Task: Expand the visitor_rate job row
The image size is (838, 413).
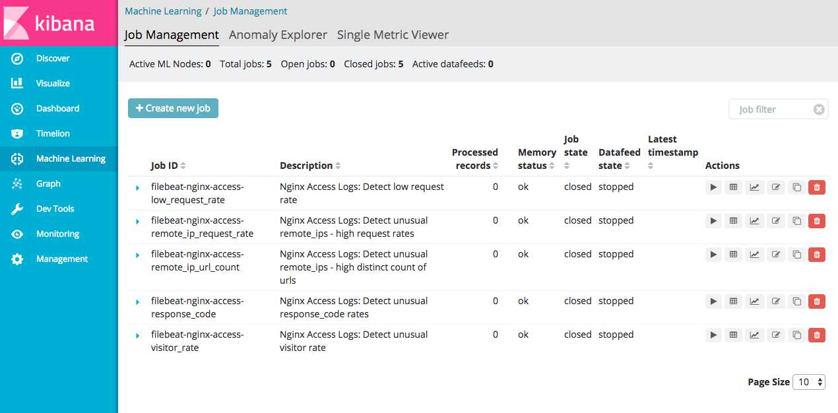Action: coord(137,336)
